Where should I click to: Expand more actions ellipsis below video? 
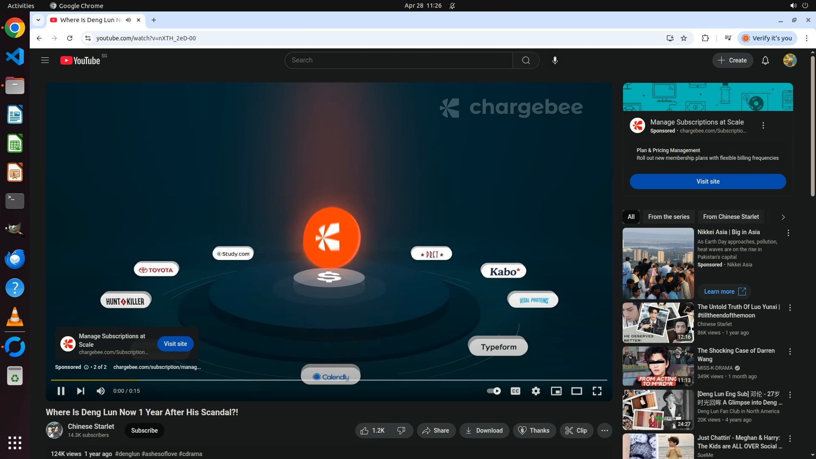coord(604,431)
